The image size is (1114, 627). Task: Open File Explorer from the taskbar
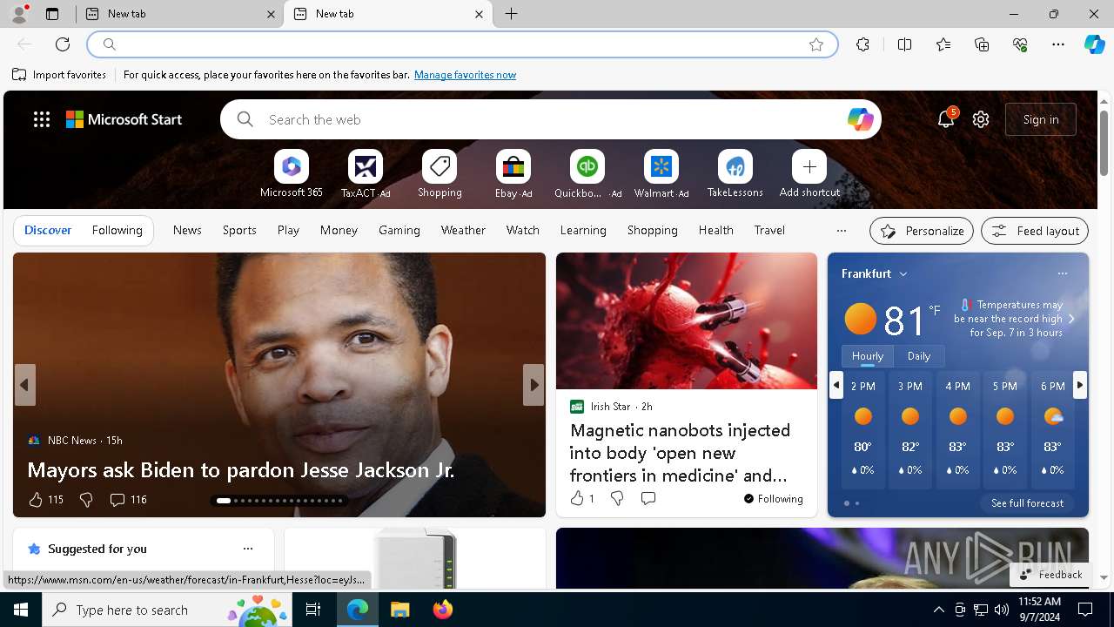399,610
